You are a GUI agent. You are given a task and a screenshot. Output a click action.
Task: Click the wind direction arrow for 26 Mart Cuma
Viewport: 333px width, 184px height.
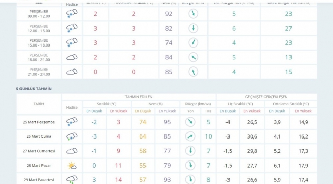pyautogui.click(x=190, y=136)
